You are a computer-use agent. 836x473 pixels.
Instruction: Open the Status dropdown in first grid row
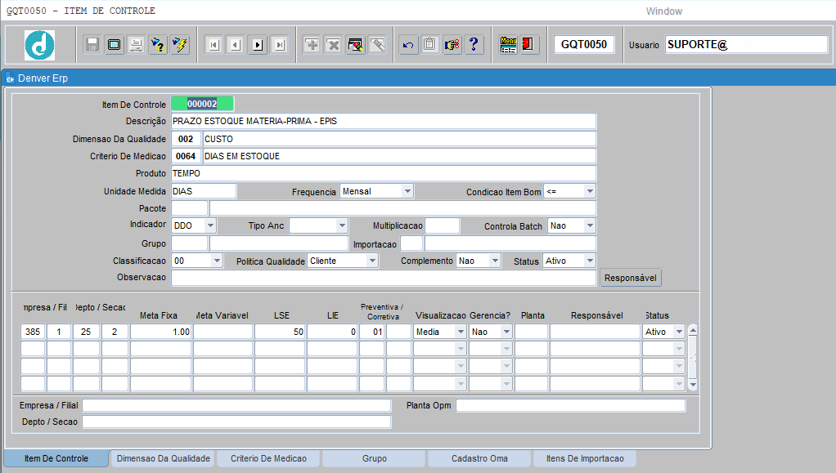[x=679, y=332]
